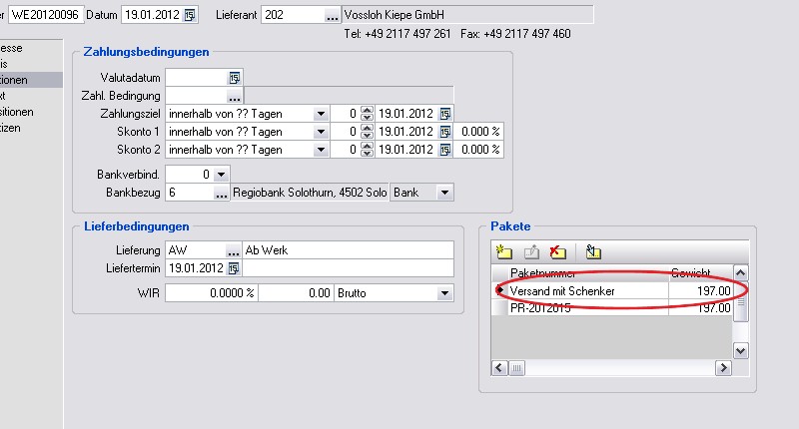Click the package import icon with arrow
This screenshot has width=799, height=429.
[593, 252]
